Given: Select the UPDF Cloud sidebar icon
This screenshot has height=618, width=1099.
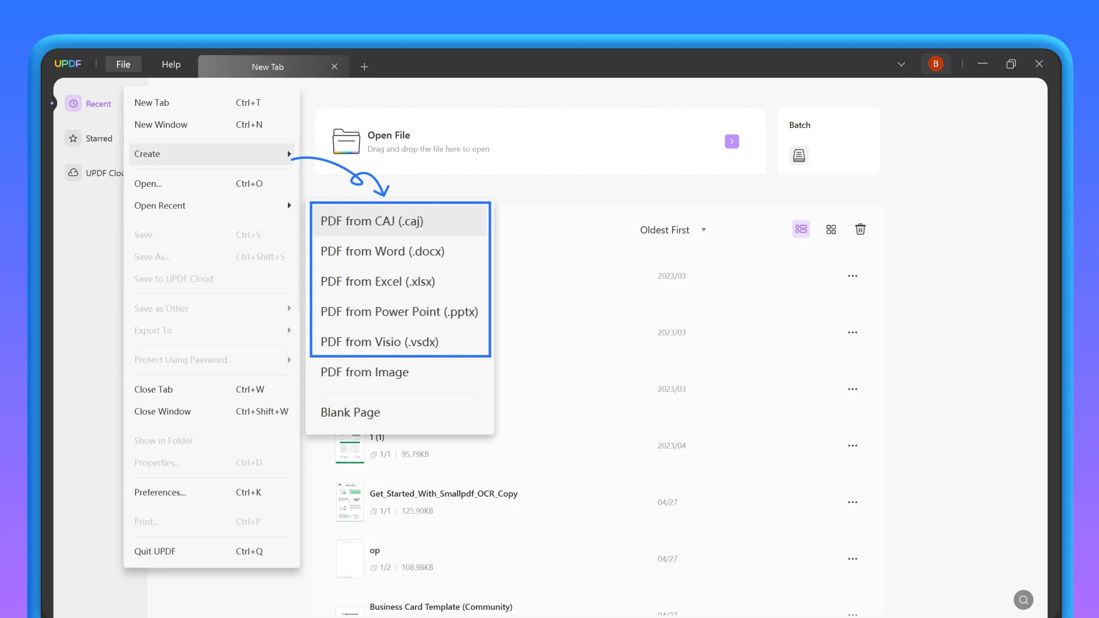Looking at the screenshot, I should click(x=73, y=172).
